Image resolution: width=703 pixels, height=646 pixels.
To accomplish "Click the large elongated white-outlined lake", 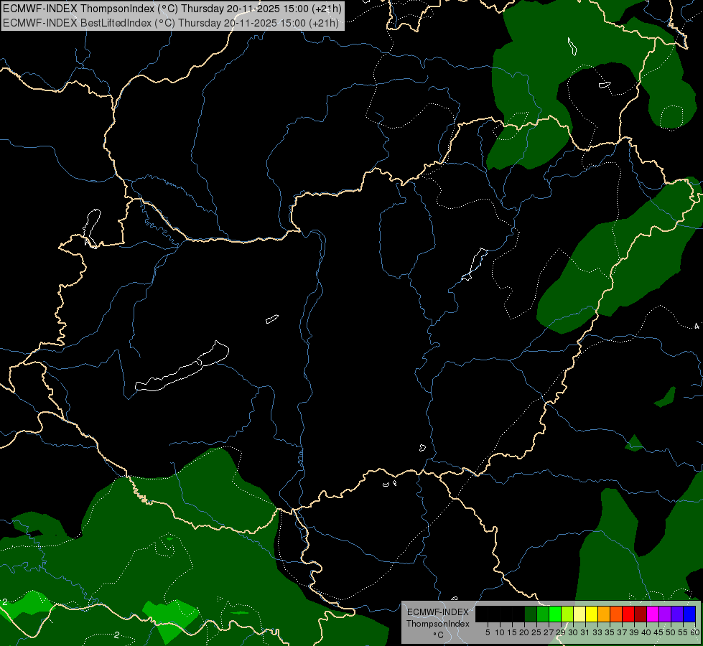I will pos(182,366).
